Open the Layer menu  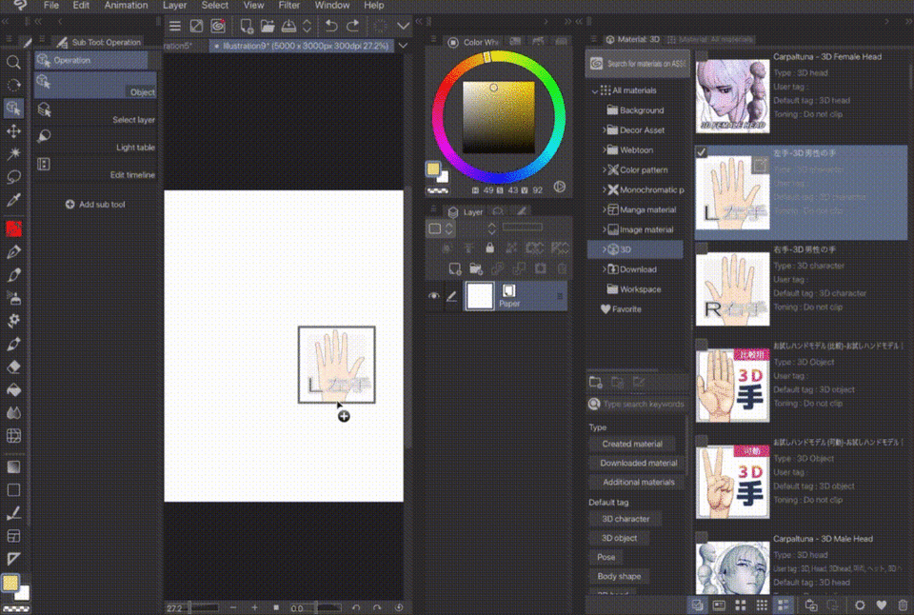pos(175,6)
